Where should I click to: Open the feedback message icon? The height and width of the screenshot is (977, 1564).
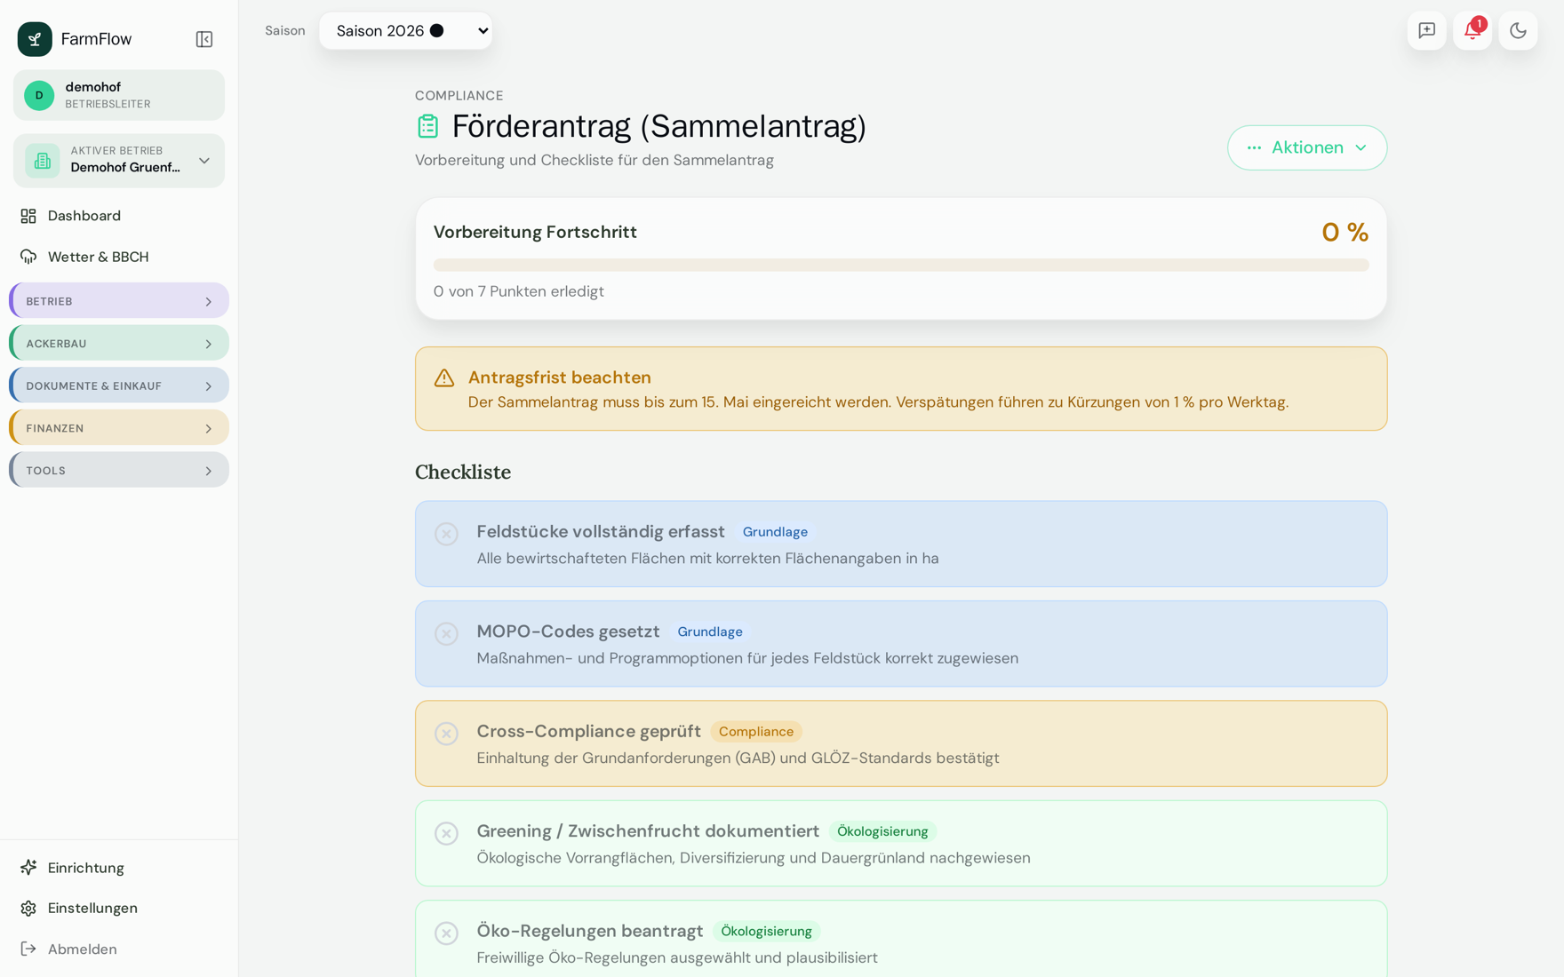click(x=1426, y=30)
